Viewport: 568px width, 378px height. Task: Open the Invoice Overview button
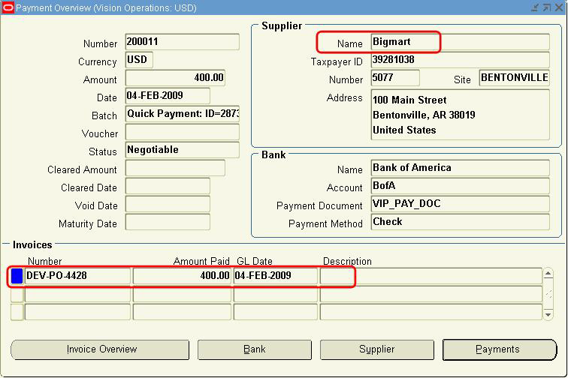tap(100, 349)
